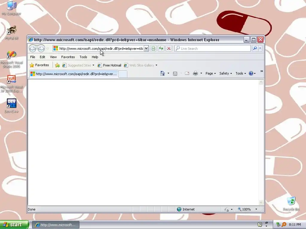Click the RSS feeds icon
This screenshot has width=306, height=229.
pyautogui.click(x=175, y=73)
